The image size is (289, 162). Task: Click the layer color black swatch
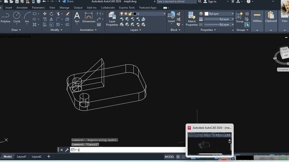coord(135,14)
